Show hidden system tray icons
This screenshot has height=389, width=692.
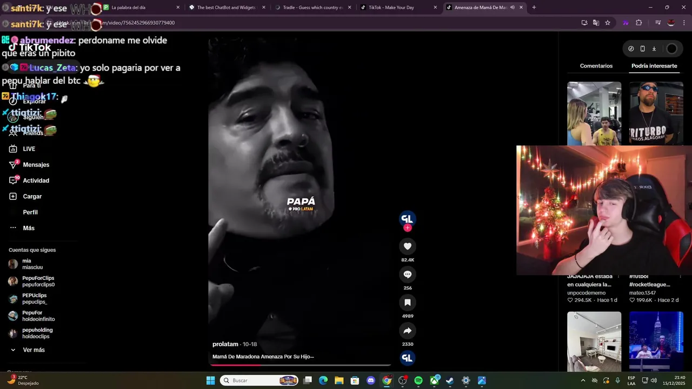[583, 380]
